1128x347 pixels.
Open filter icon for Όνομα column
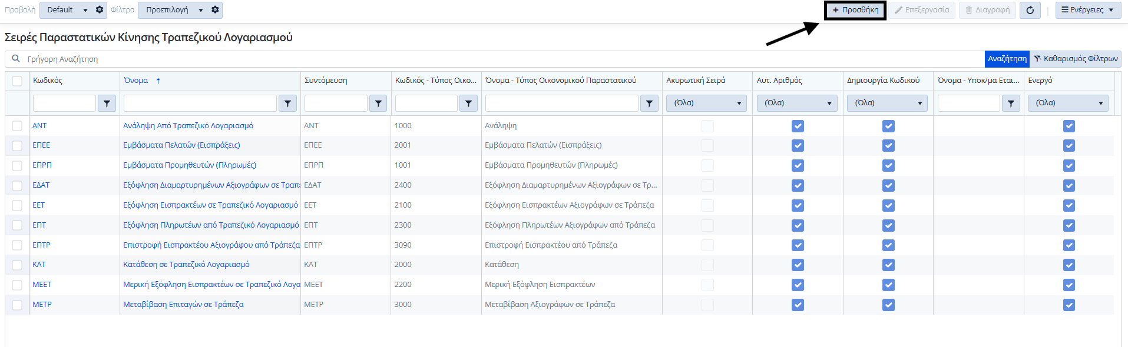287,104
